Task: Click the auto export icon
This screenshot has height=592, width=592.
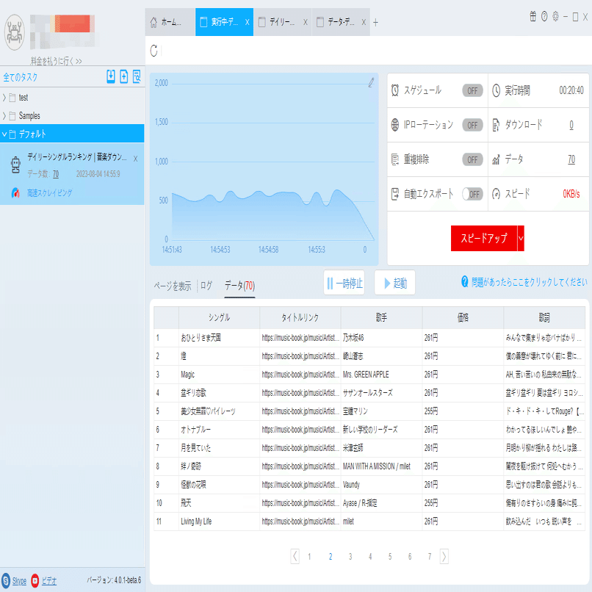Action: [395, 194]
